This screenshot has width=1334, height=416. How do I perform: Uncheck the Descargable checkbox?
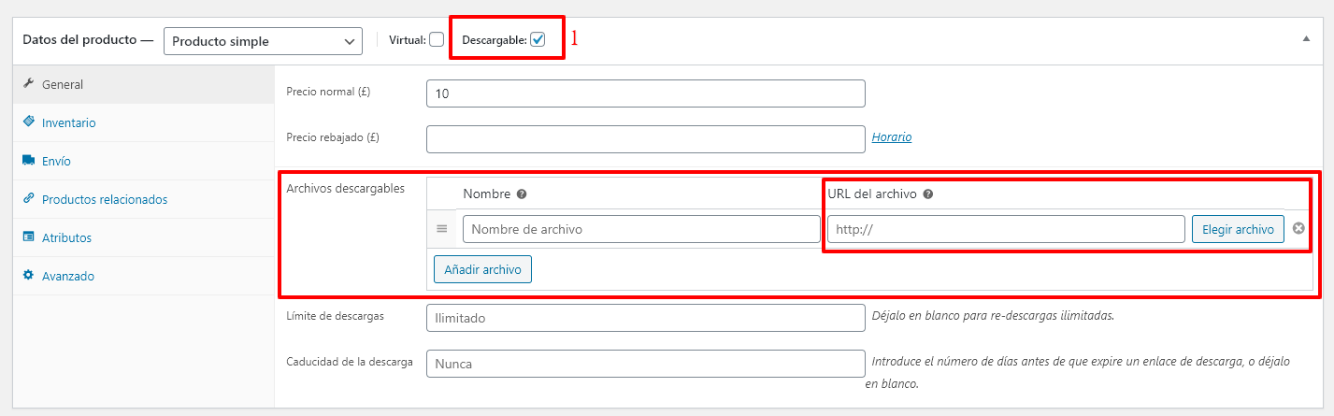coord(538,40)
